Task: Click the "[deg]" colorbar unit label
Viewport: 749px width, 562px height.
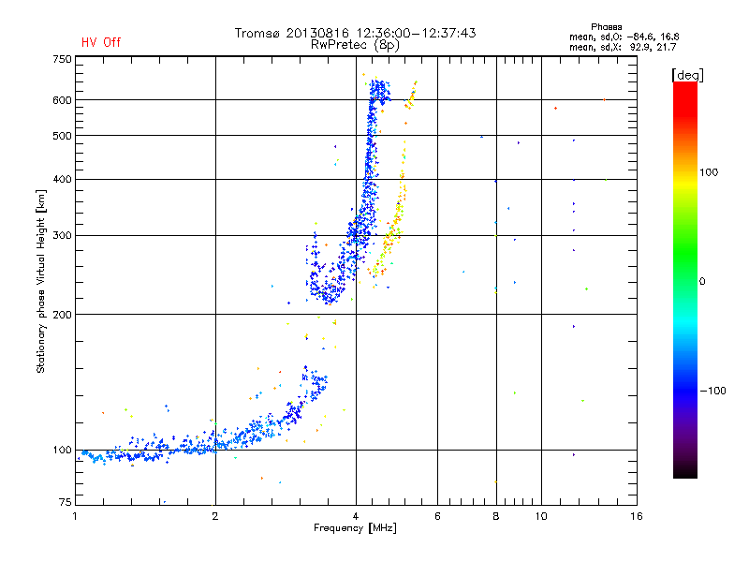Action: coord(687,75)
